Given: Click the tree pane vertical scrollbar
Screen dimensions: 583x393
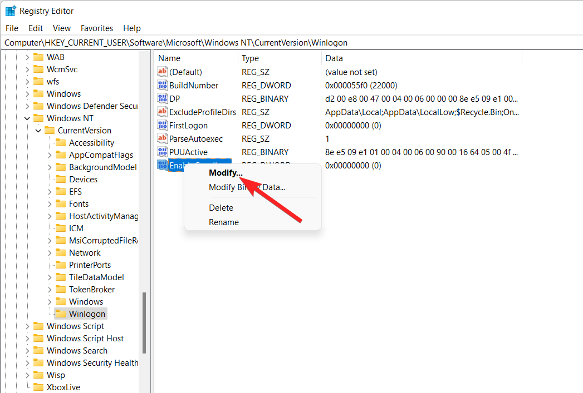Looking at the screenshot, I should pos(145,322).
